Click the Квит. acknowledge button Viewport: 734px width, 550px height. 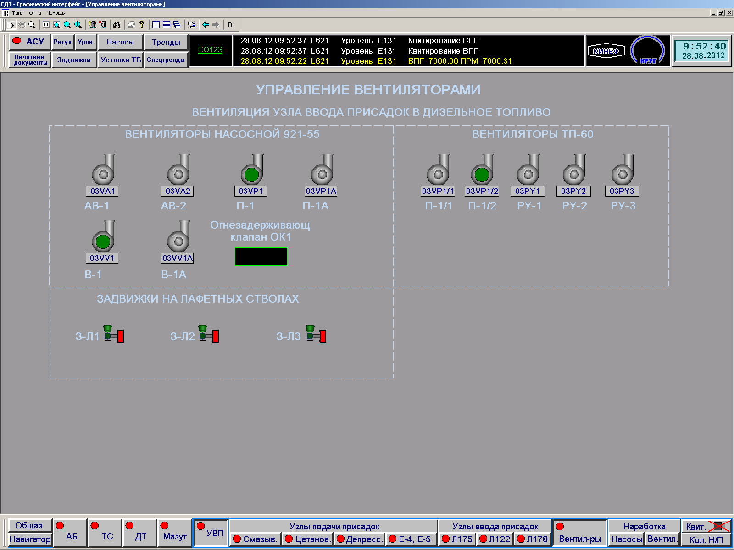706,527
